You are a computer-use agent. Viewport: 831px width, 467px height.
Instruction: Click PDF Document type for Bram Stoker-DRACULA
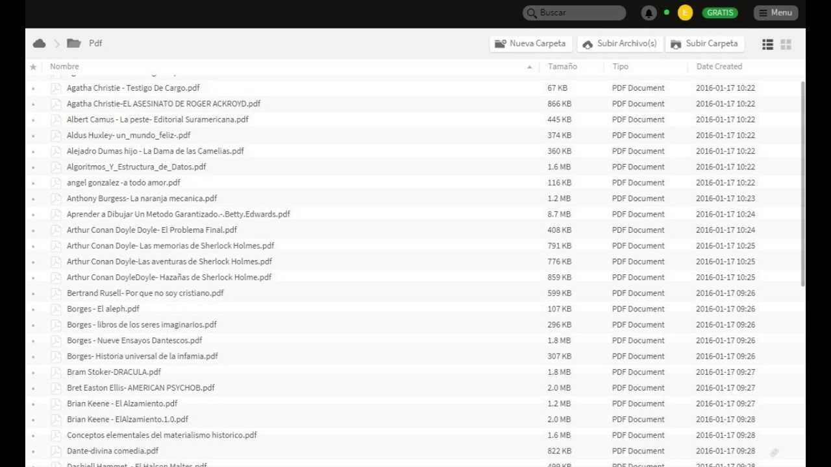pos(638,372)
